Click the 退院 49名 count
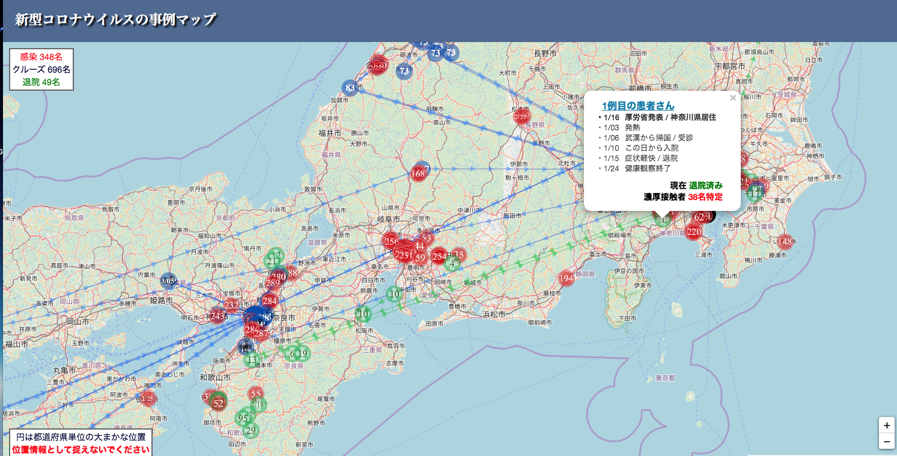897x456 pixels. [41, 82]
